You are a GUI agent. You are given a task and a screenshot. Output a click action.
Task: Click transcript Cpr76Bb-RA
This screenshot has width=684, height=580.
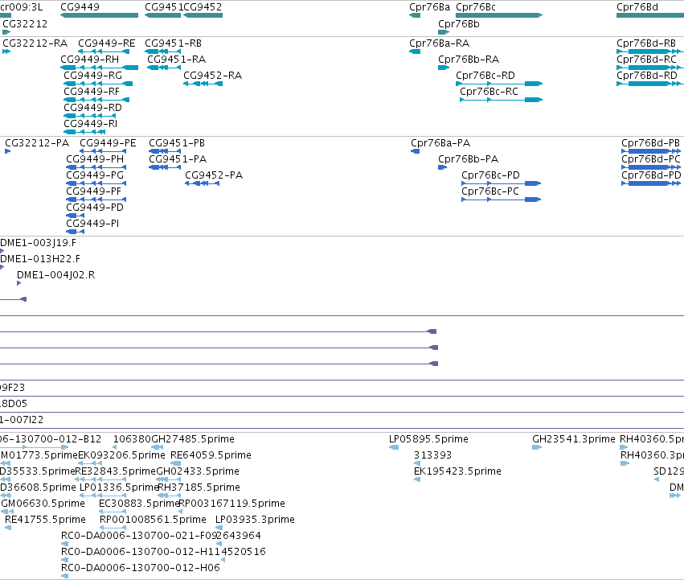(469, 60)
